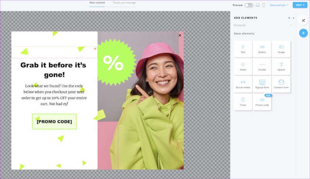310x179 pixels.
Task: Select the 'Grab it before it's gone!' heading
Action: [x=53, y=70]
